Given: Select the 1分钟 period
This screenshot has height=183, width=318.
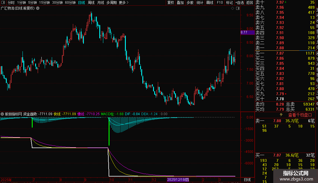Looking at the screenshot, I should [x=21, y=3].
